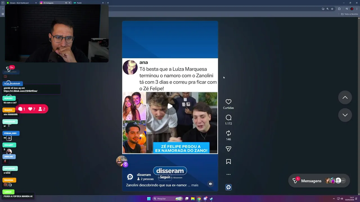Open the media control icon in toolbar
Image resolution: width=360 pixels, height=202 pixels.
(x=347, y=9)
